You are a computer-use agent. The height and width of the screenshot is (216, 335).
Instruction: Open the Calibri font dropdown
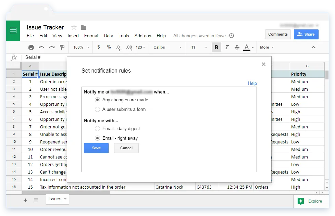pyautogui.click(x=167, y=47)
